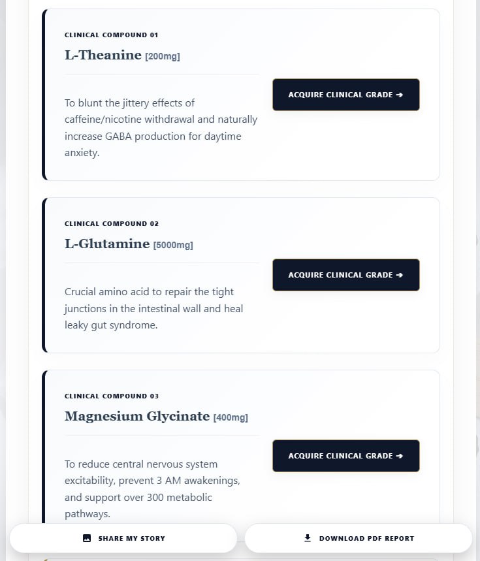This screenshot has height=561, width=480.
Task: Click the 5000mg dosage tag
Action: pyautogui.click(x=173, y=246)
